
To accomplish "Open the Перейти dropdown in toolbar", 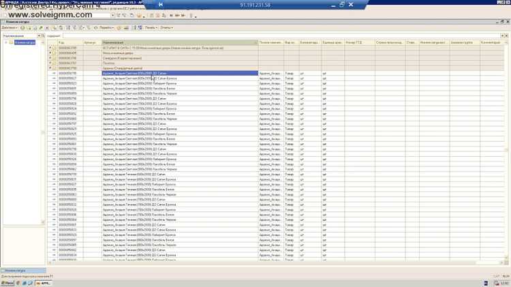I will [x=106, y=28].
